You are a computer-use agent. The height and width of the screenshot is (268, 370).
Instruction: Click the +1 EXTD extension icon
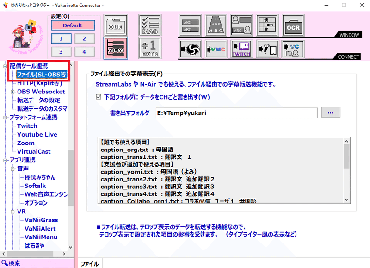pos(150,48)
